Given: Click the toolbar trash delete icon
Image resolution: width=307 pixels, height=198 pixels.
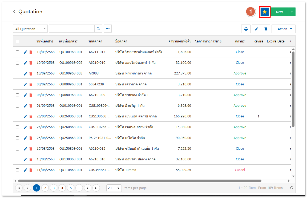Looking at the screenshot, I should pos(266,29).
